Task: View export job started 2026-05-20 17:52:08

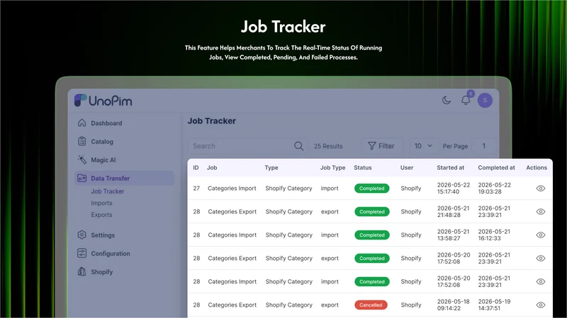Action: coord(541,258)
